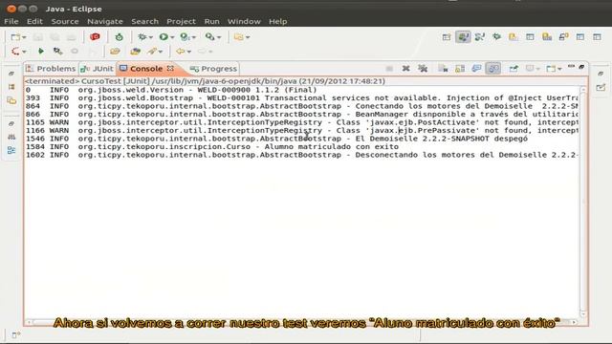Screen dimensions: 612x344
Task: Switch to the Progress tab
Action: 214,69
